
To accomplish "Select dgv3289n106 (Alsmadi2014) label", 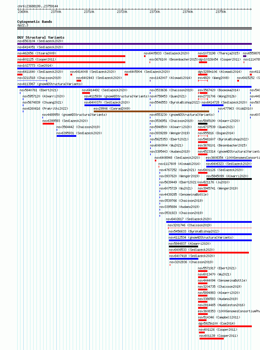I will [x=220, y=72].
